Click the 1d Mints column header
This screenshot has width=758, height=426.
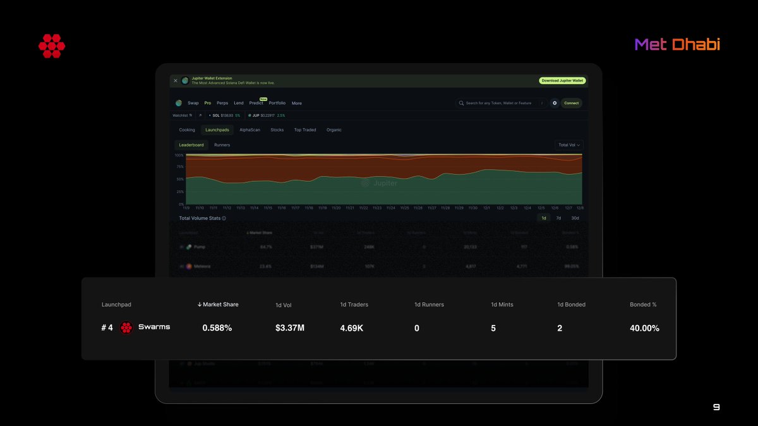click(x=502, y=304)
